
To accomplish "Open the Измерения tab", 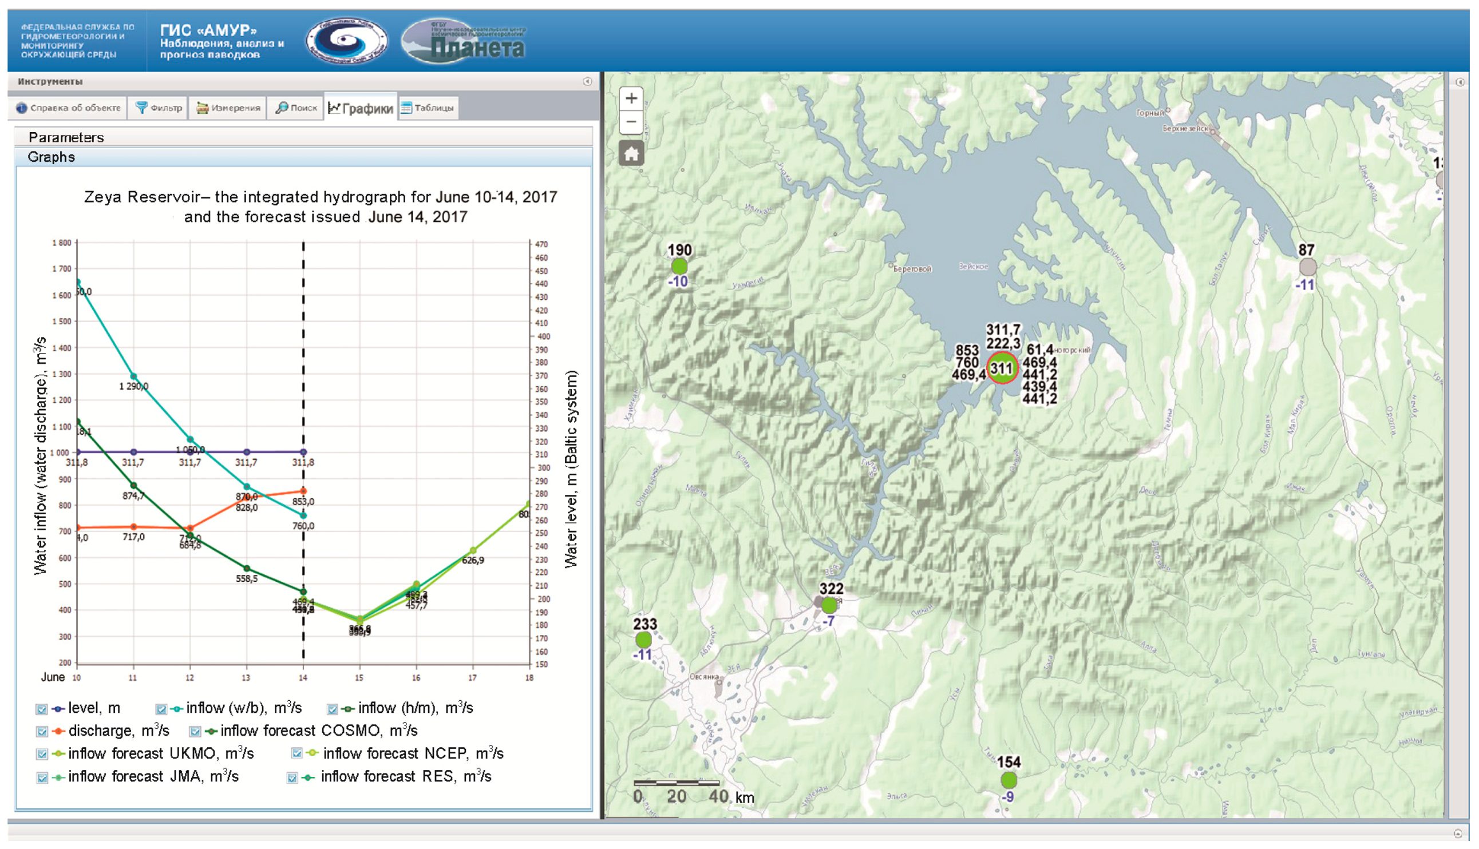I will pyautogui.click(x=228, y=108).
